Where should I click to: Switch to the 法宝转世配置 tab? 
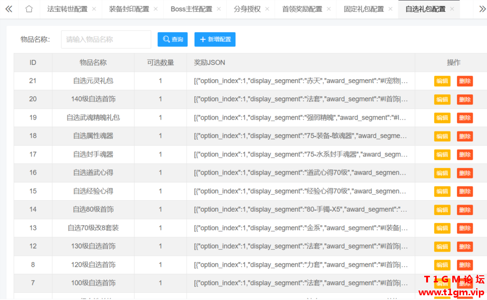tap(68, 9)
